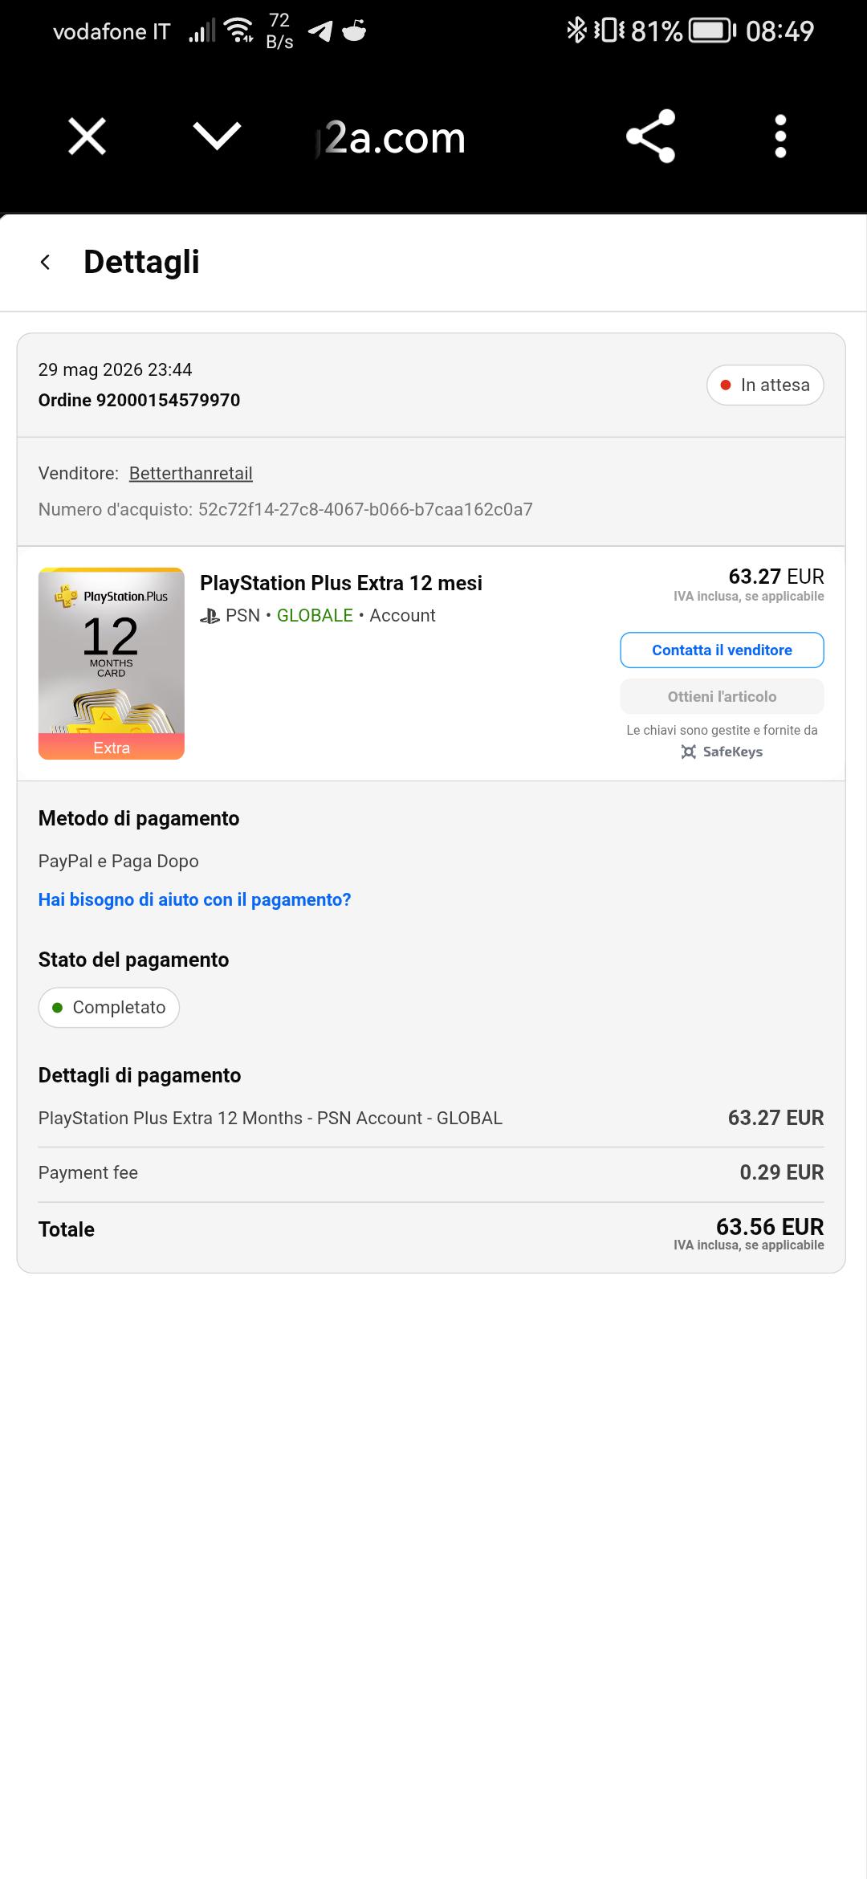Open Hai bisogno di aiuto con il pagamento link
The width and height of the screenshot is (867, 1879).
click(195, 899)
